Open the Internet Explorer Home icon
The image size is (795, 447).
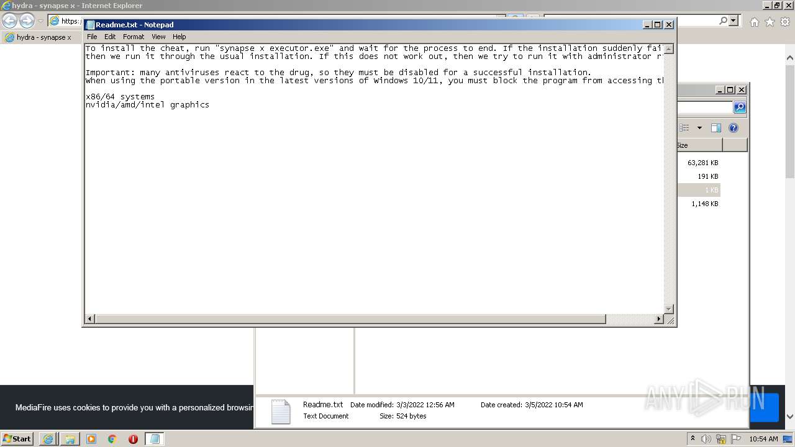point(754,22)
